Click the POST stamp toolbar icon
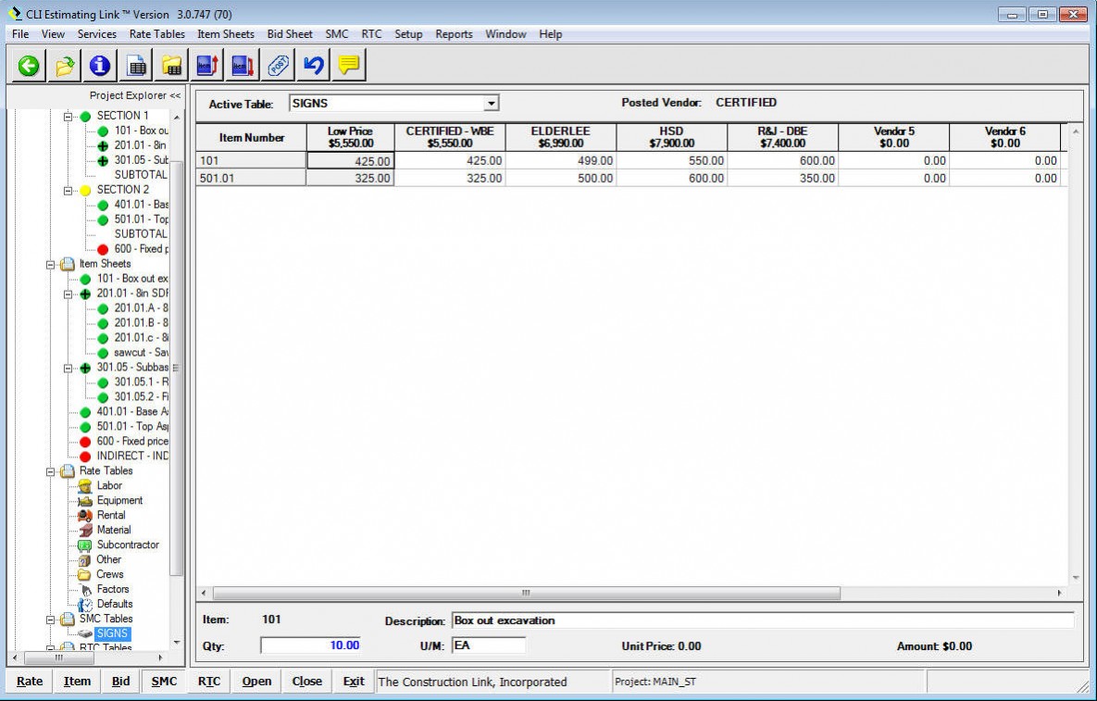Screen dimensions: 1097x701 point(278,66)
